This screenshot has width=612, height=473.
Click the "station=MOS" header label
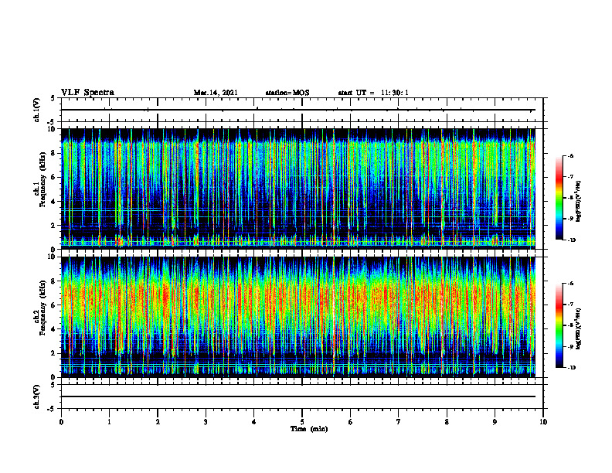coord(287,93)
